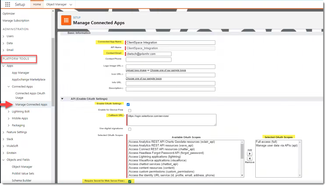
Task: Open App Manager from the sidebar
Action: [x=21, y=73]
